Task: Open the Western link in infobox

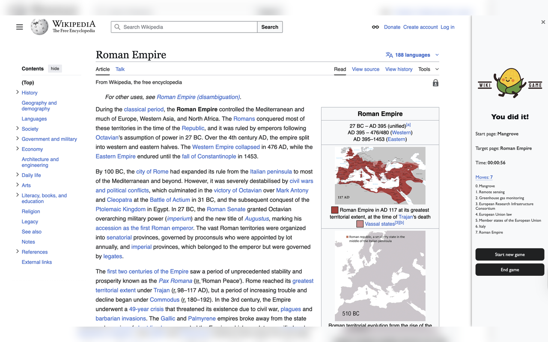Action: (x=401, y=133)
